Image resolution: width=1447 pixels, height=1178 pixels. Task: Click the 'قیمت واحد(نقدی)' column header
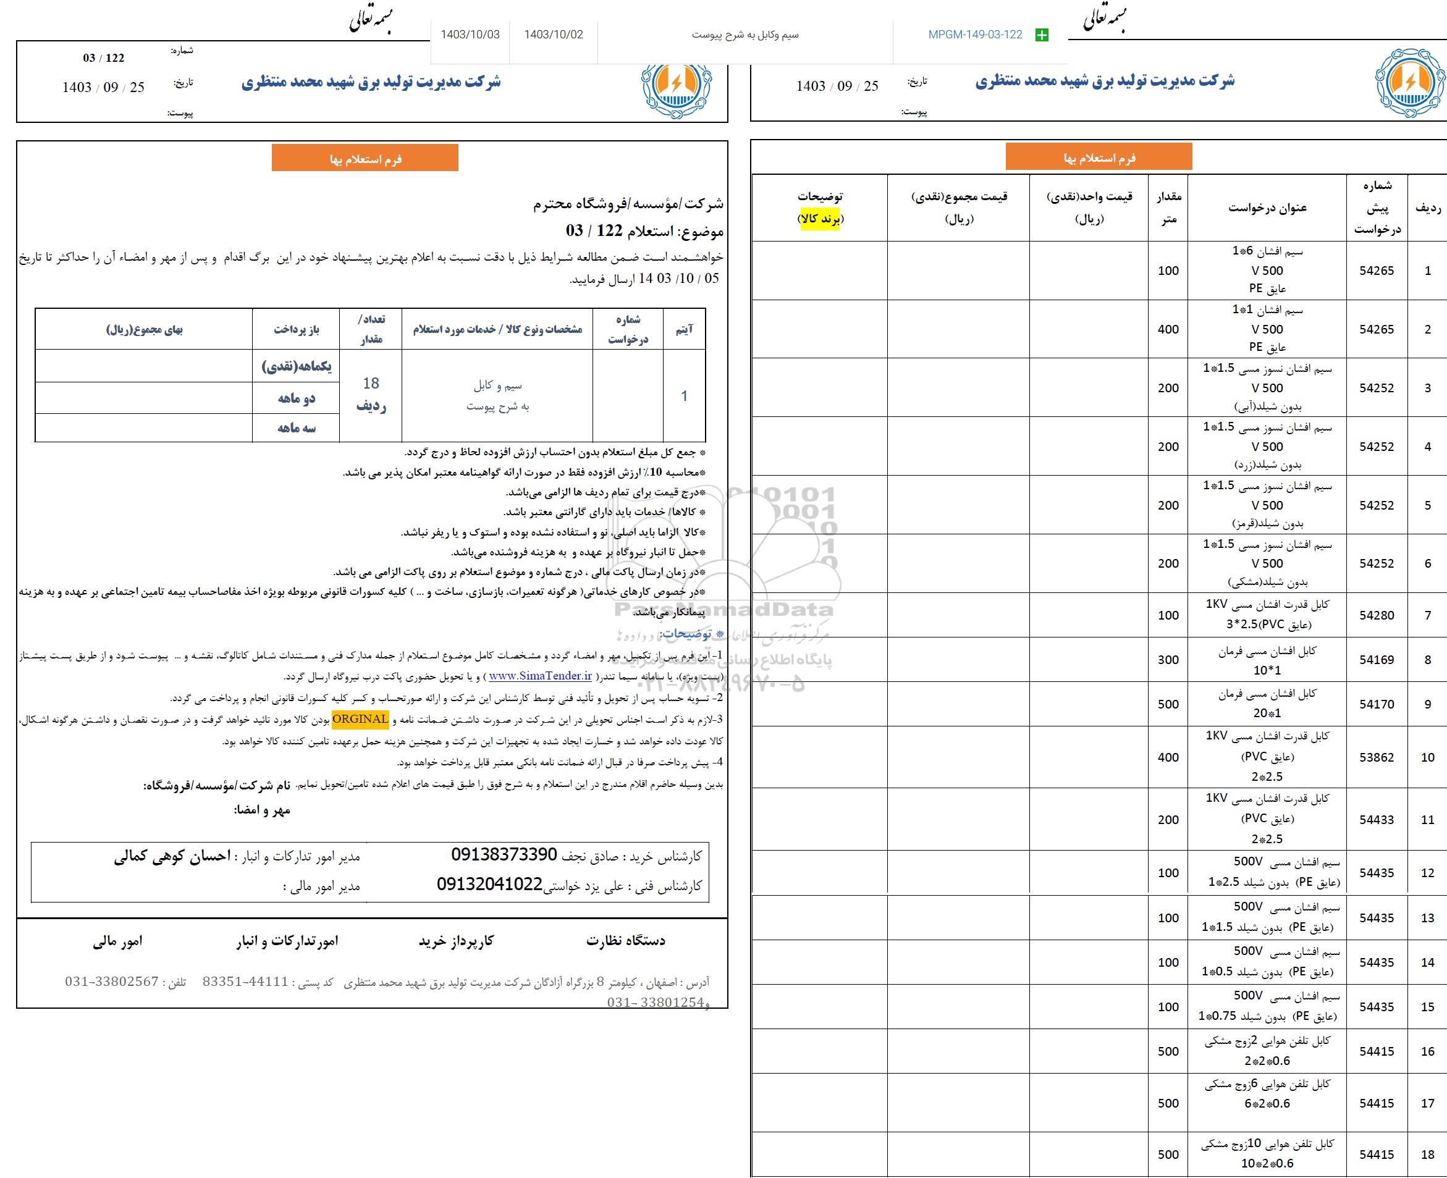coord(1089,207)
